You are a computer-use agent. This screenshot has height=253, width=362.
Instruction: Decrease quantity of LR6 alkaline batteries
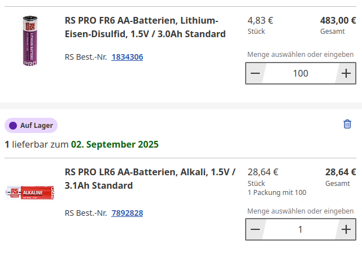255,229
